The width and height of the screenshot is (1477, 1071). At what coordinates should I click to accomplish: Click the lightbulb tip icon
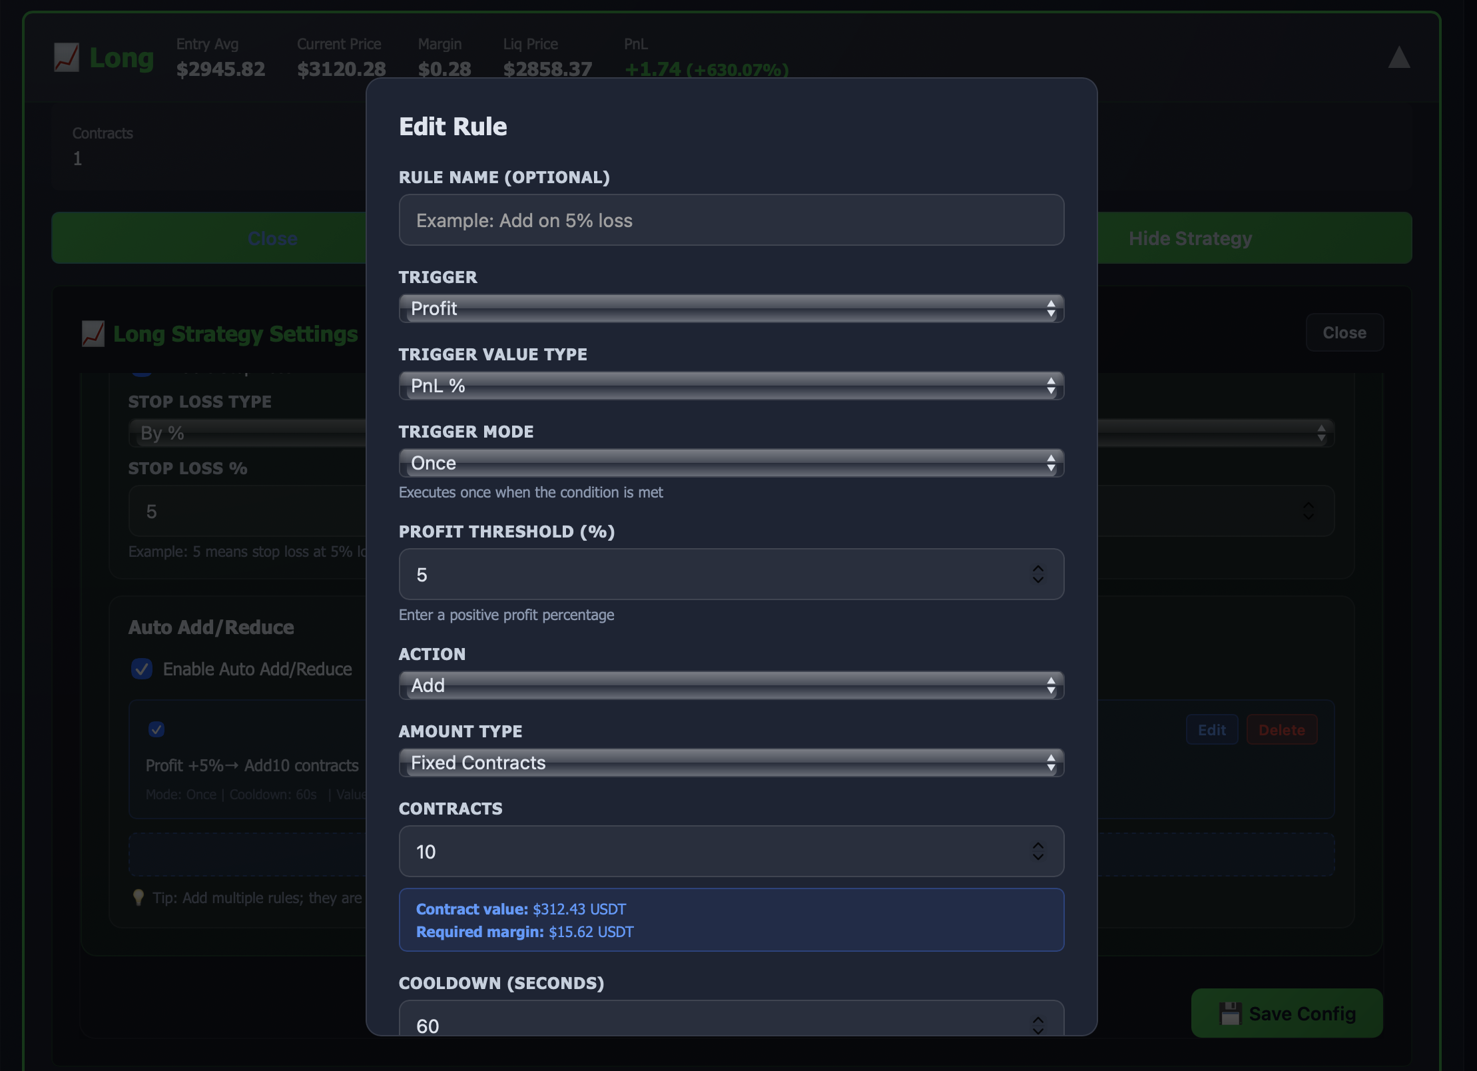click(x=139, y=897)
